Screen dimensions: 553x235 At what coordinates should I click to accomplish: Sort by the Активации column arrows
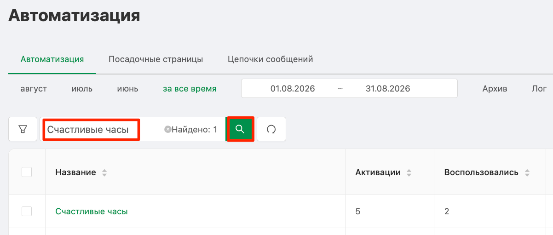(x=409, y=173)
